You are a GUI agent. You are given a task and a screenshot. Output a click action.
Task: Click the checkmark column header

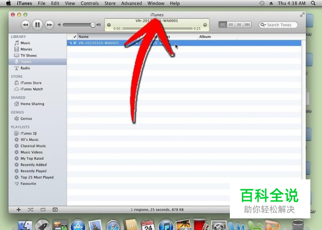pyautogui.click(x=75, y=37)
